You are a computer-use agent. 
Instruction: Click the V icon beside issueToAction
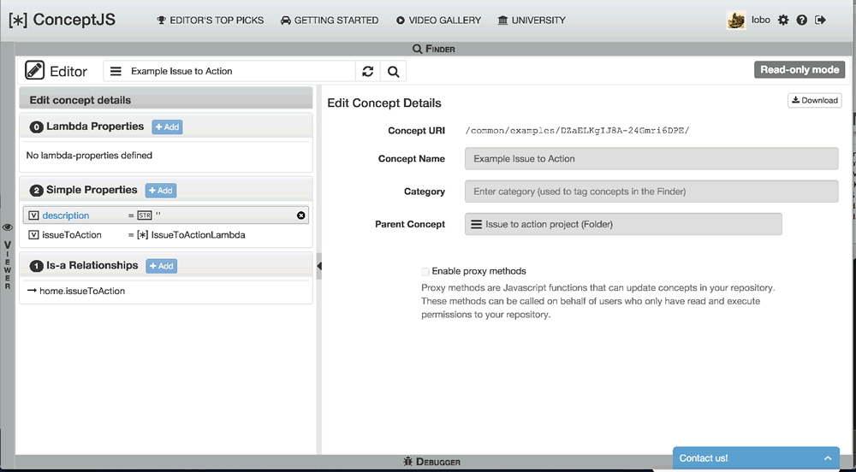pyautogui.click(x=33, y=235)
